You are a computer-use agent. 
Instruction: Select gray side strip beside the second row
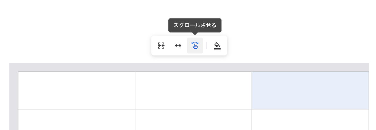tap(14, 120)
